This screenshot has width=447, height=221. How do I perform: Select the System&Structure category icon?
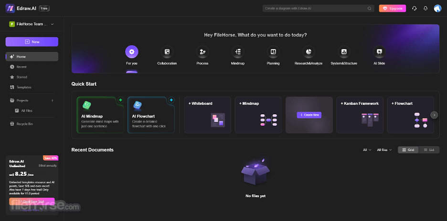344,52
